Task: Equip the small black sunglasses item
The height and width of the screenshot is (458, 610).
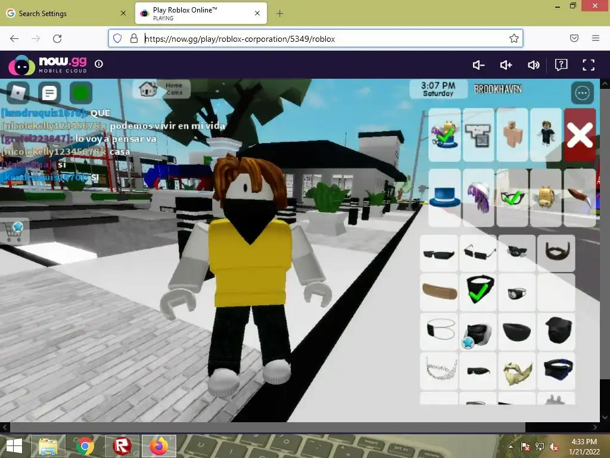Action: 478,371
